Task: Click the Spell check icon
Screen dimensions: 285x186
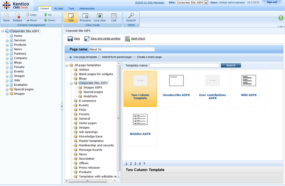Action: (127, 39)
